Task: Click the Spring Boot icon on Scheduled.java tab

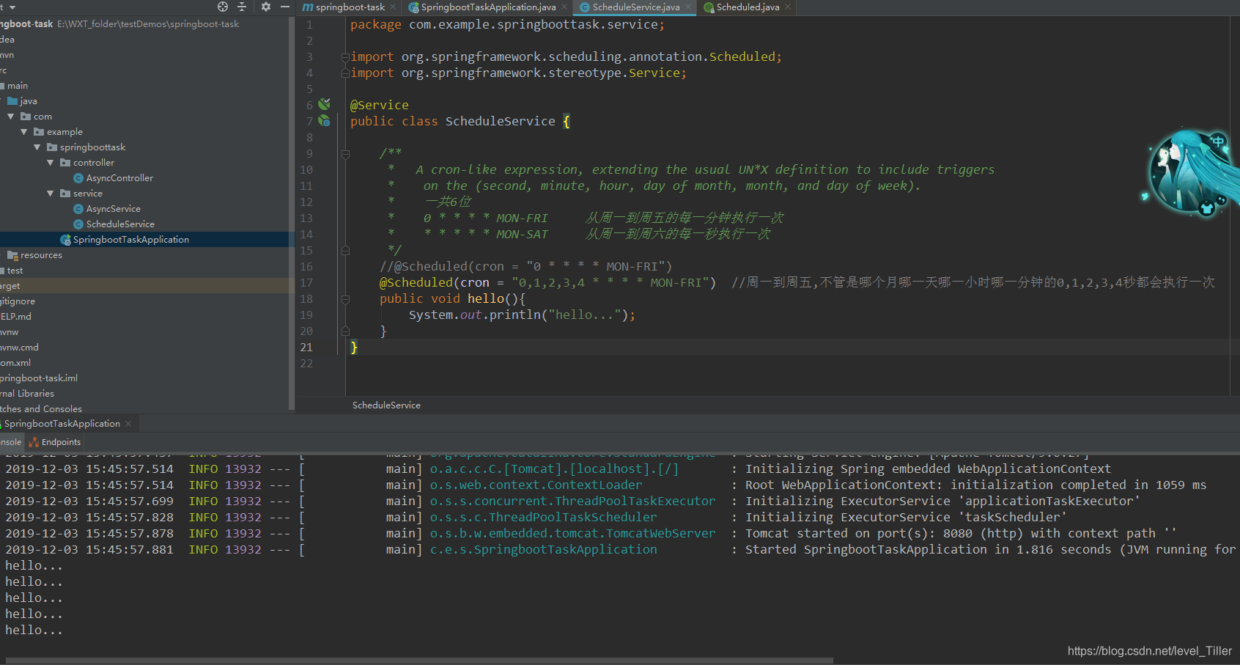Action: tap(708, 8)
